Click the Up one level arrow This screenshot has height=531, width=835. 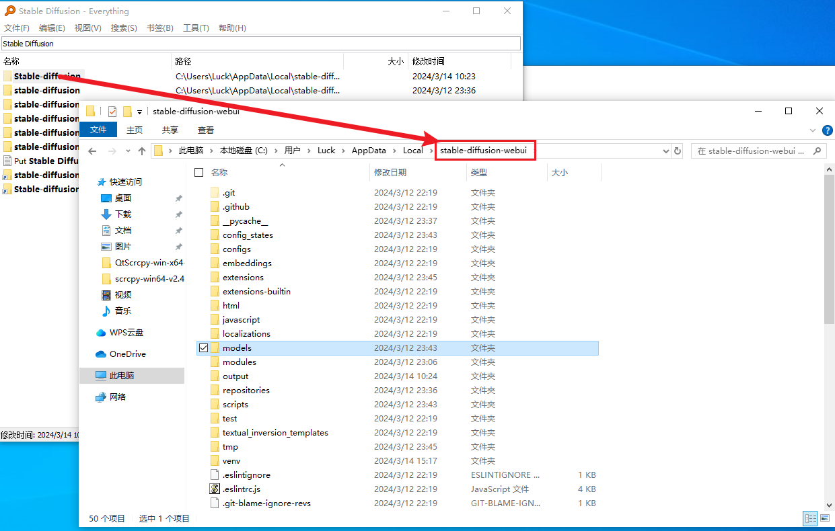click(x=142, y=151)
